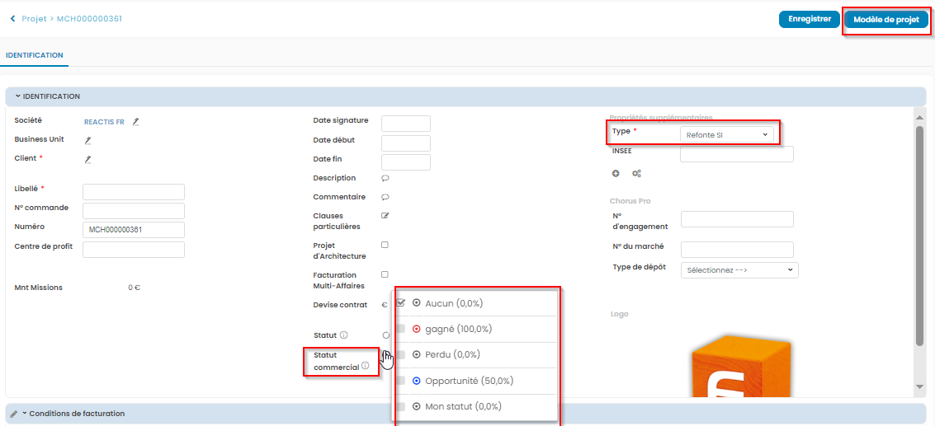Screen dimensions: 935x426
Task: Click the Modèle de projet button
Action: (885, 20)
